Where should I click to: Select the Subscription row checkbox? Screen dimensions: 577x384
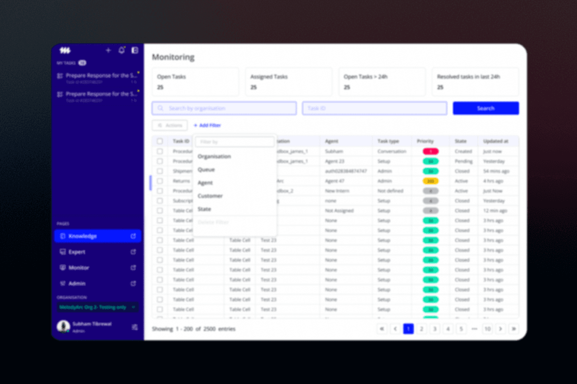pyautogui.click(x=160, y=201)
